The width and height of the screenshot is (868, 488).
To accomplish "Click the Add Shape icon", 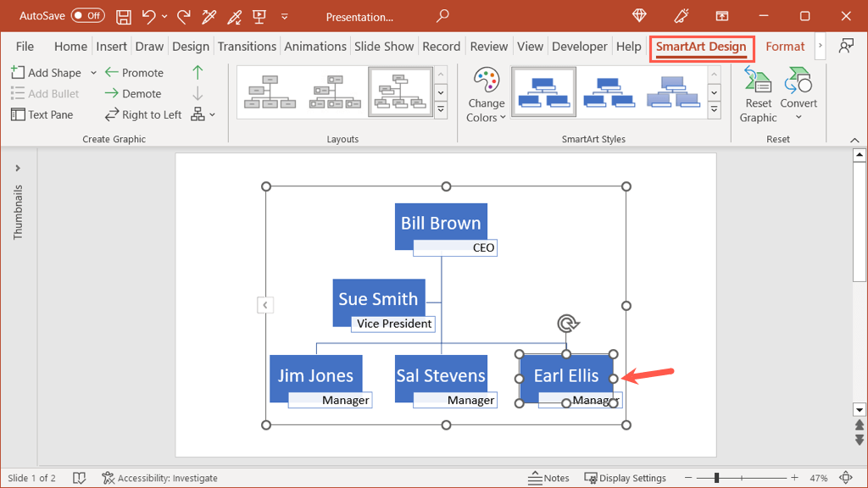I will [x=18, y=73].
